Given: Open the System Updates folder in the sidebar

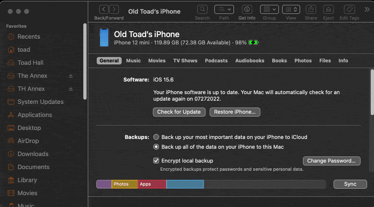Looking at the screenshot, I should pos(40,102).
